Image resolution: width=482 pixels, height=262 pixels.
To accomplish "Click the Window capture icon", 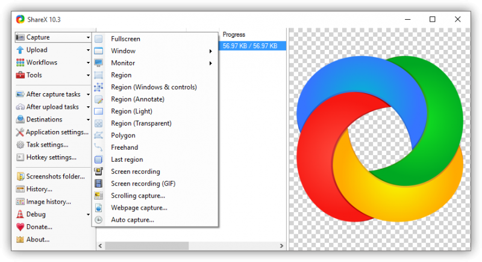I will 98,51.
